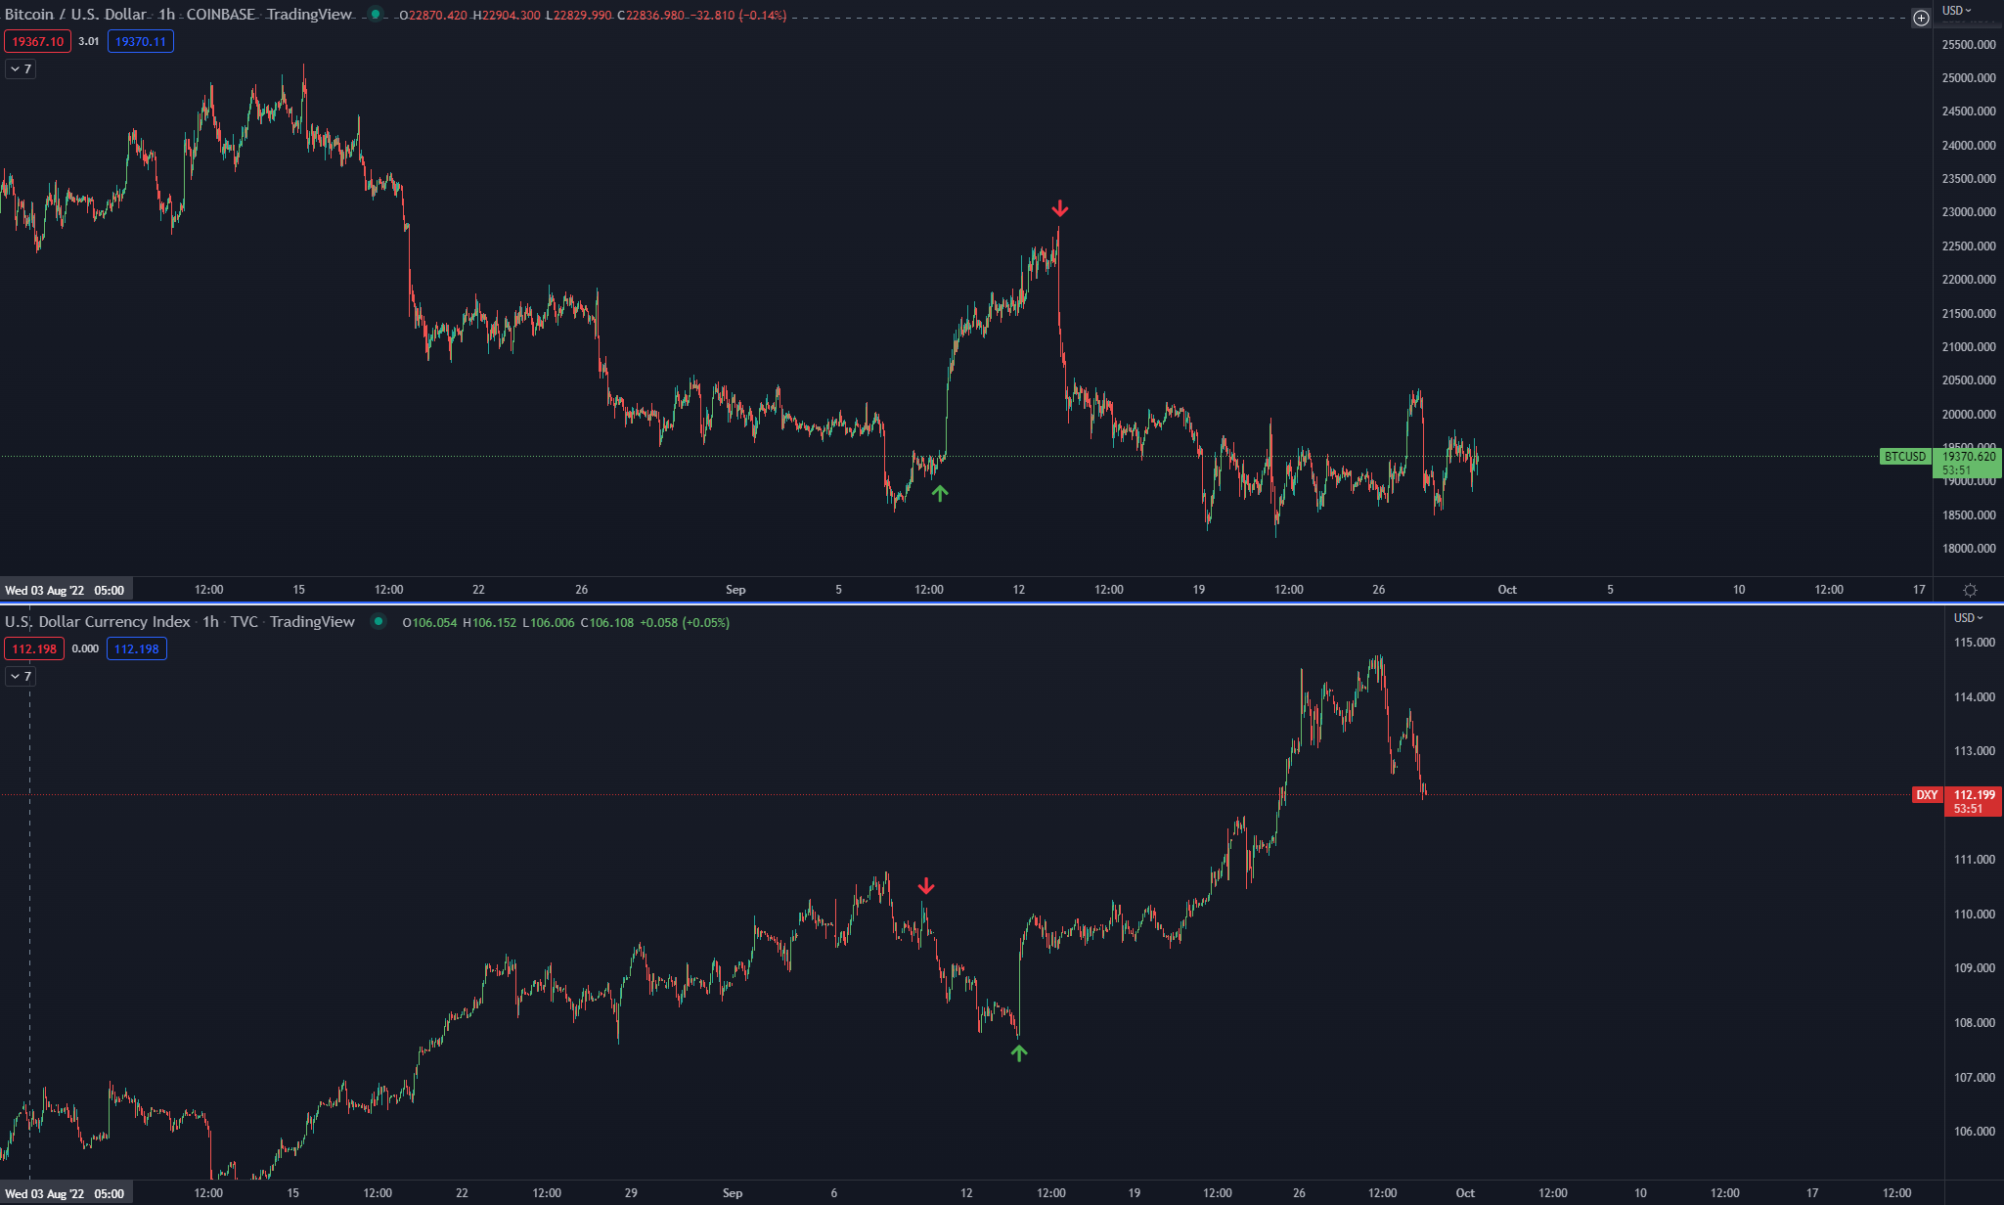Click the plus crosshair button on Bitcoin chart

1921,18
